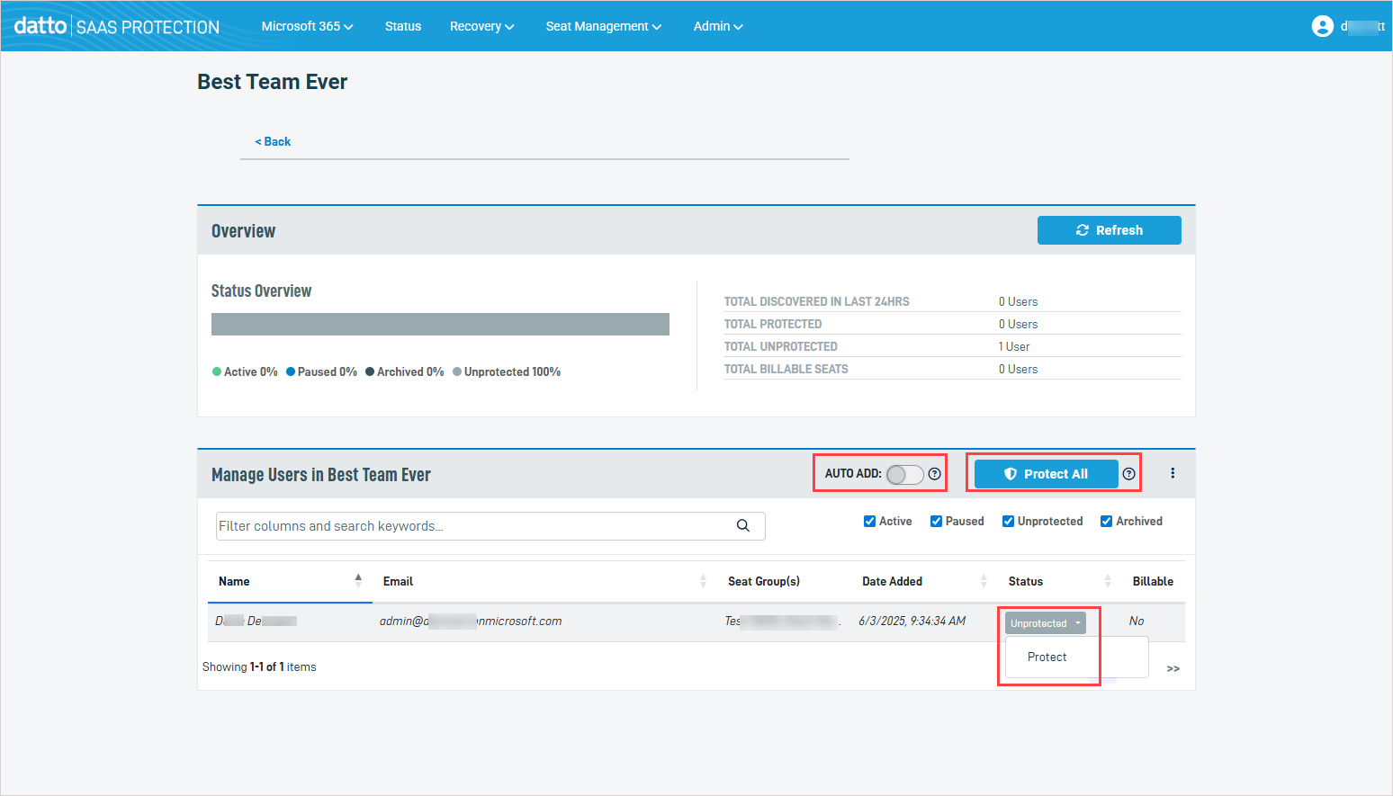
Task: Open the user account avatar icon
Action: tap(1322, 26)
